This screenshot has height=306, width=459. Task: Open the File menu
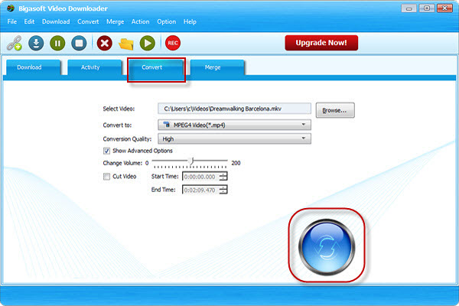[x=12, y=21]
